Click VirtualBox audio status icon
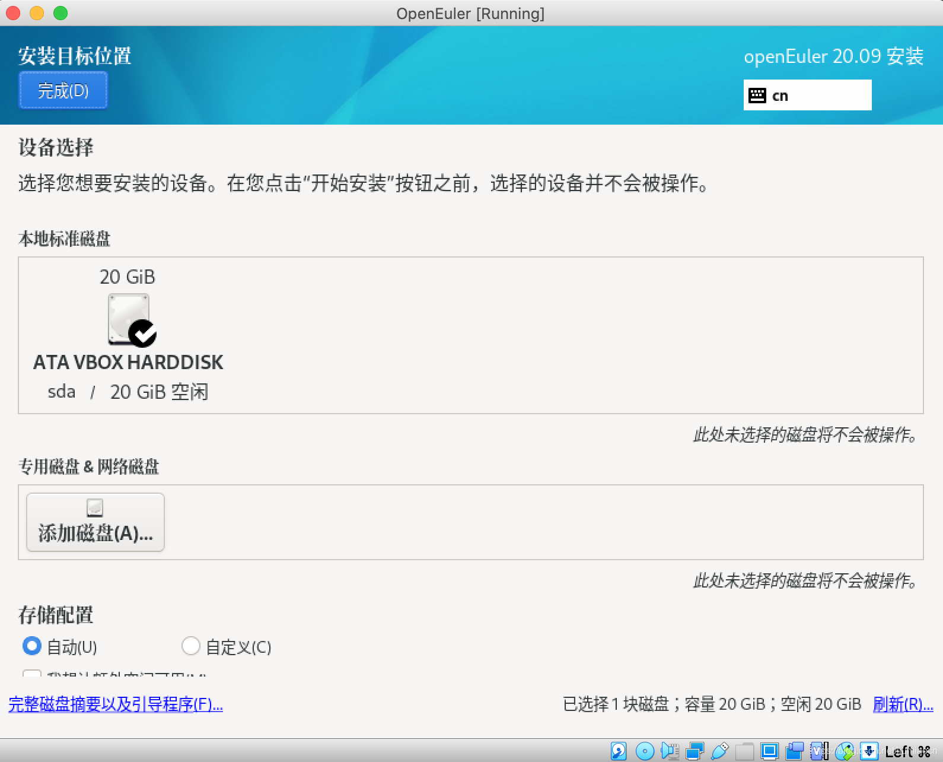Image resolution: width=943 pixels, height=762 pixels. point(670,751)
